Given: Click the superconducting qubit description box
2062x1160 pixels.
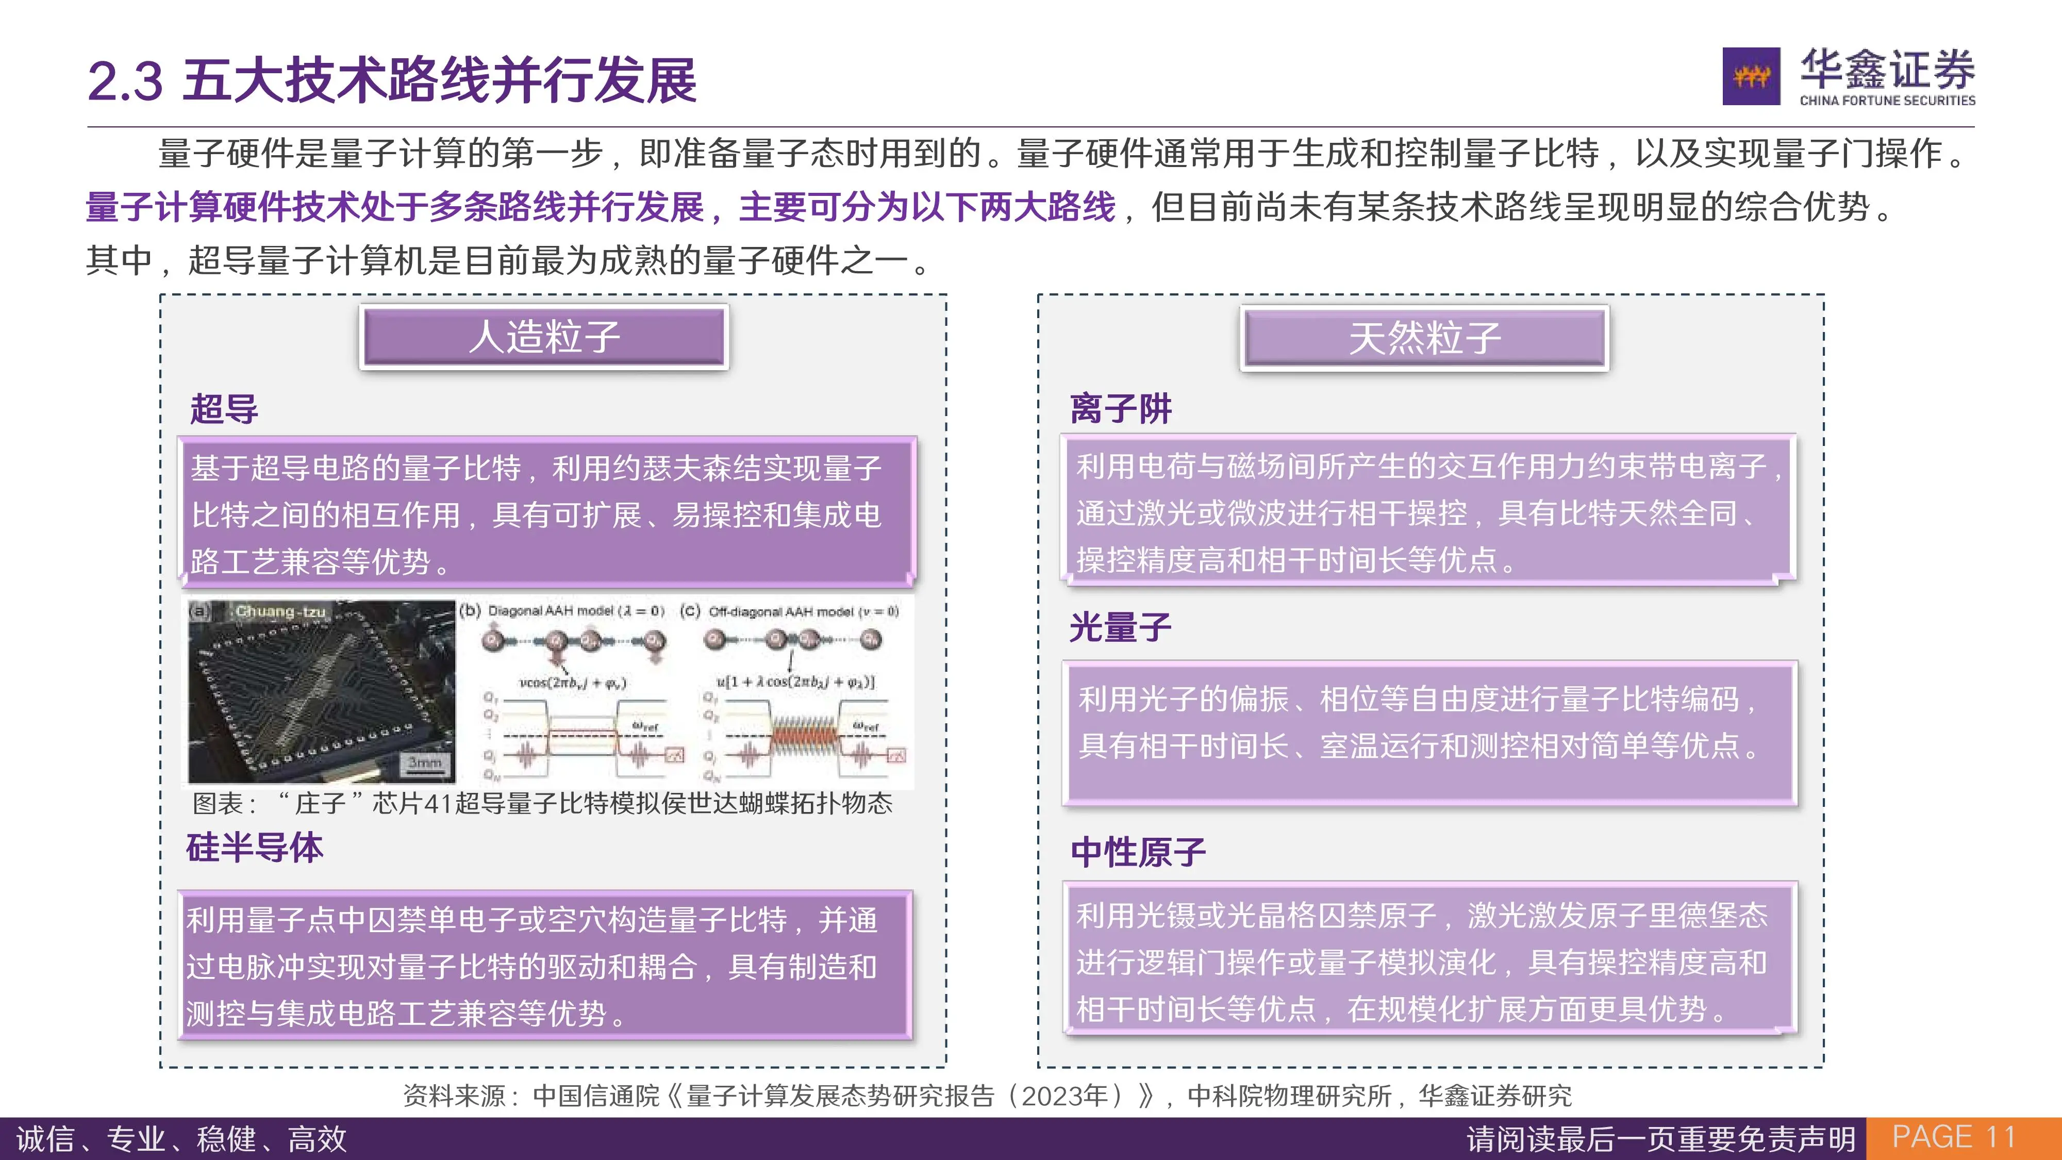Looking at the screenshot, I should pos(547,512).
